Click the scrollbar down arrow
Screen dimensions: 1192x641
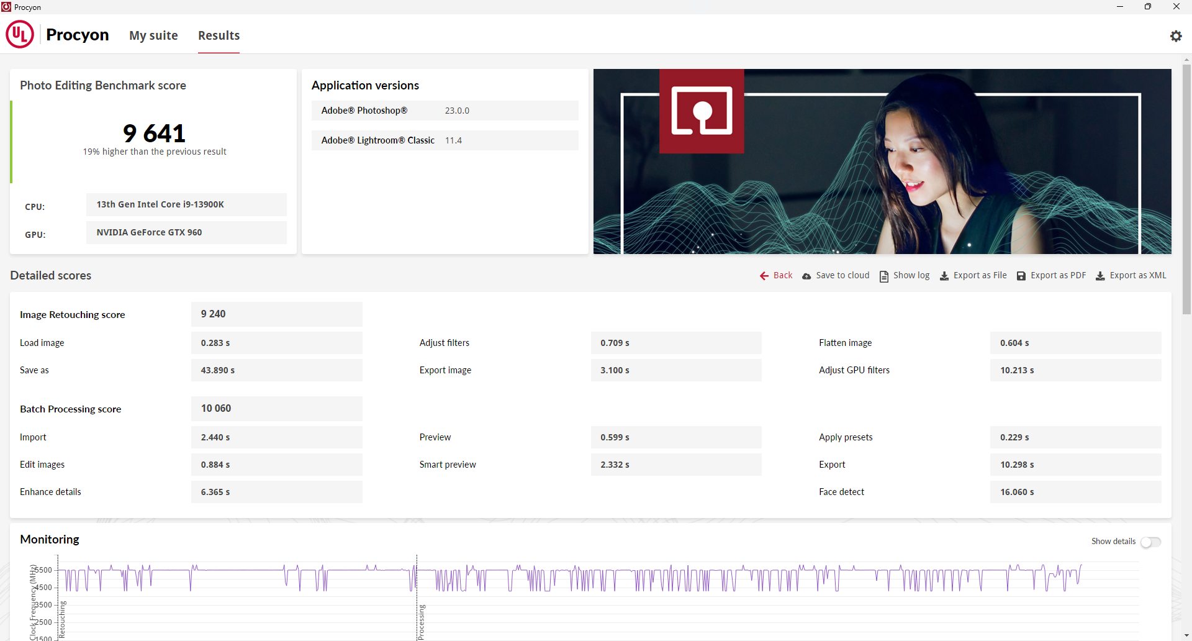click(1186, 636)
